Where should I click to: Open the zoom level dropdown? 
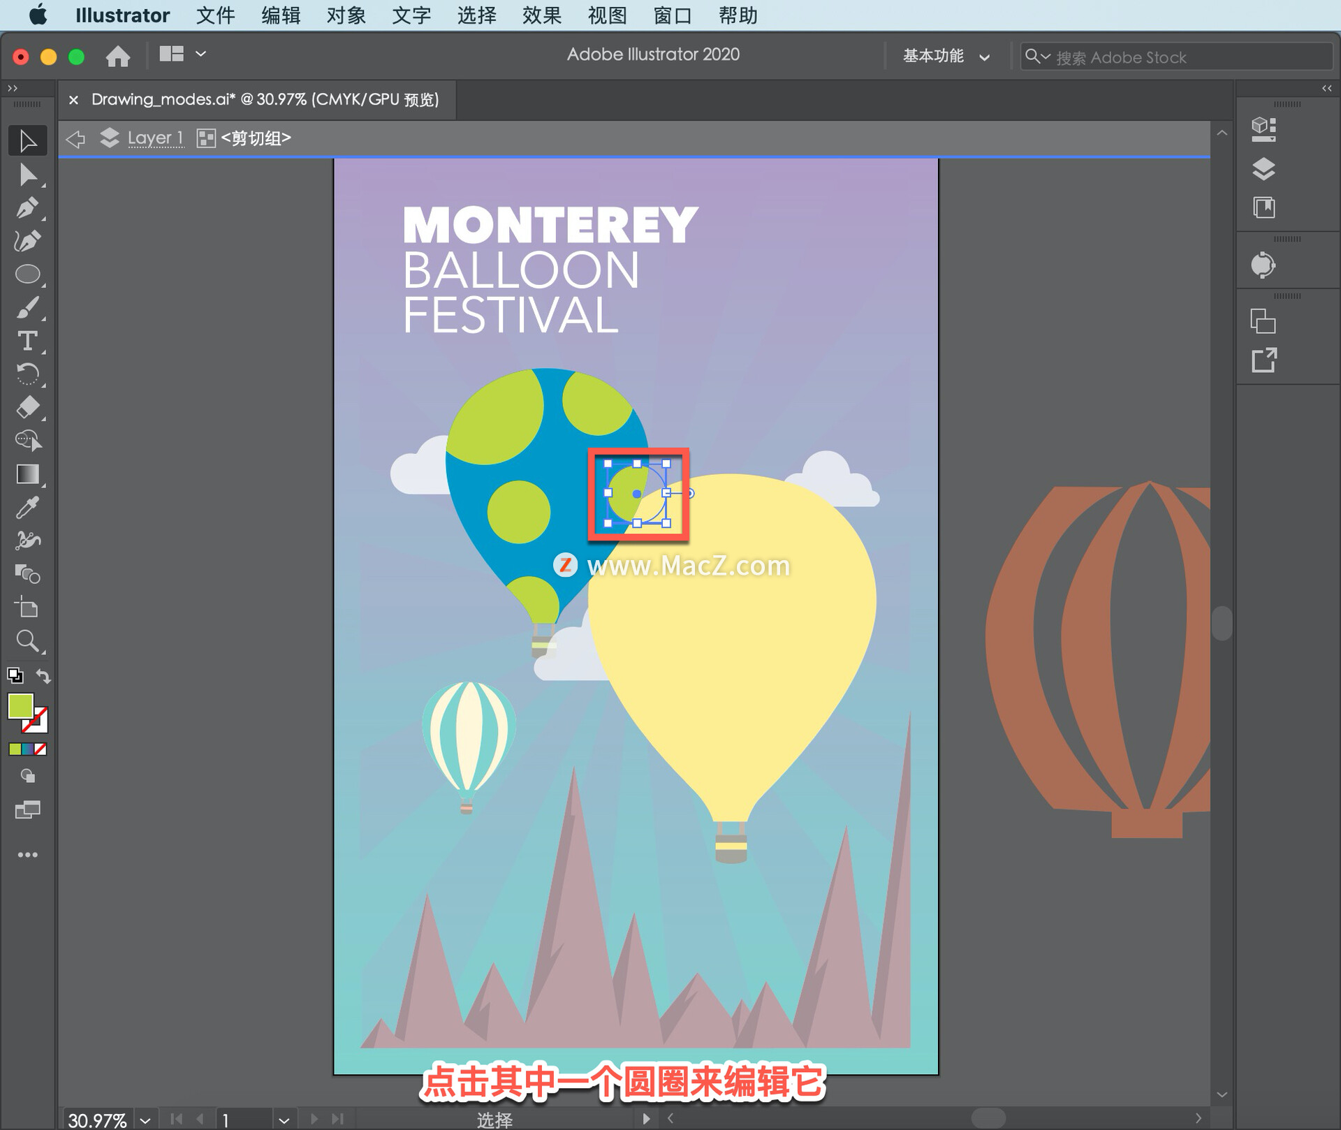pos(145,1120)
